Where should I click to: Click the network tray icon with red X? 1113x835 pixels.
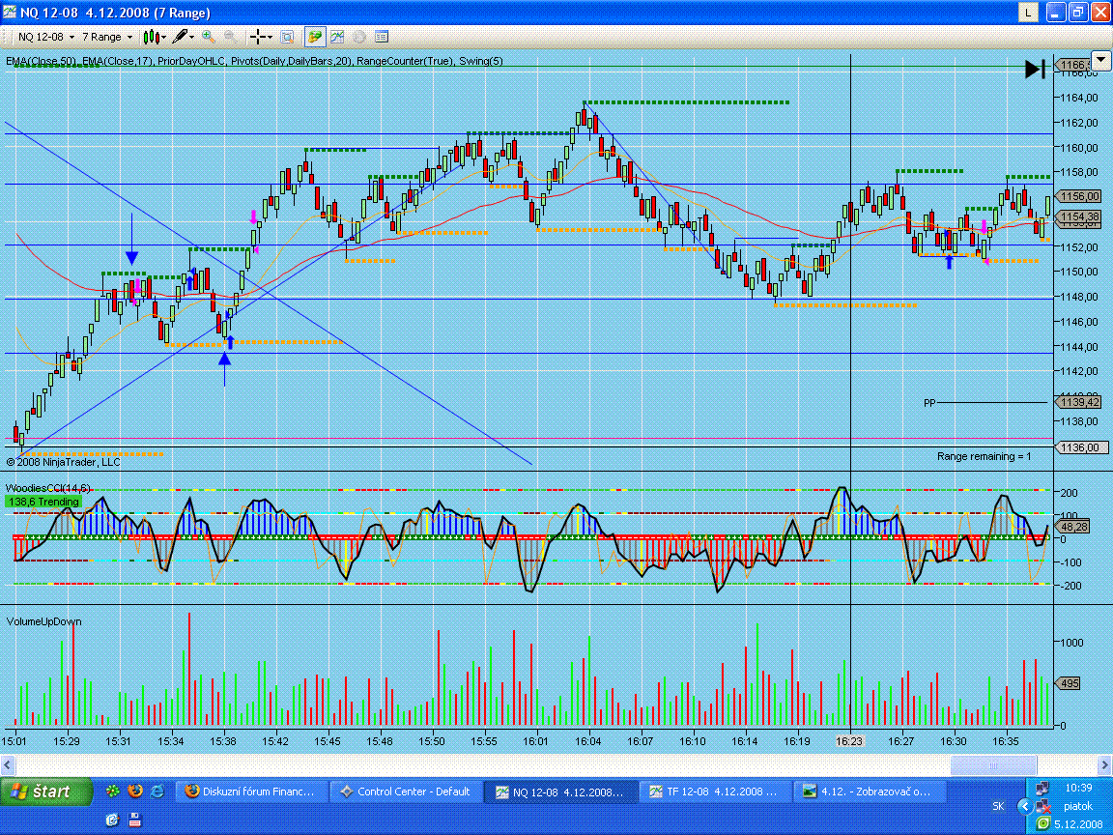[x=1042, y=807]
